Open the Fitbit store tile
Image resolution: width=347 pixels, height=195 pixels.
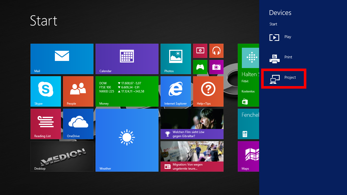coord(248,75)
